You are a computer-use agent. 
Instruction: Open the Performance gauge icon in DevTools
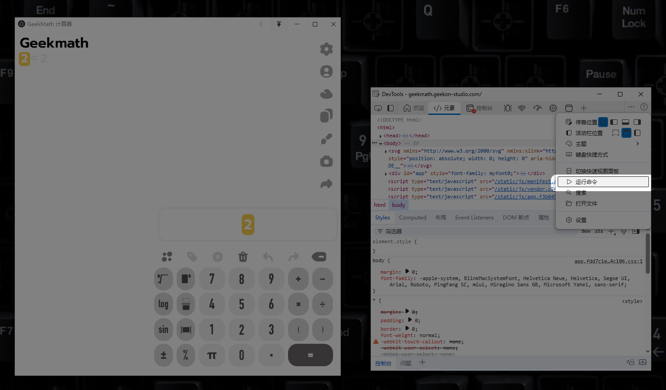[537, 108]
